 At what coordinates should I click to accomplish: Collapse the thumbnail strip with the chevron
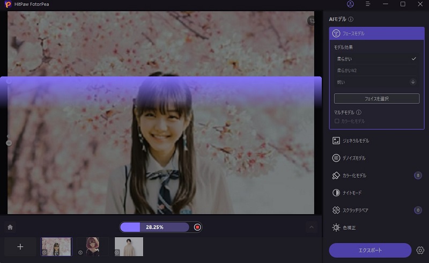[x=312, y=227]
